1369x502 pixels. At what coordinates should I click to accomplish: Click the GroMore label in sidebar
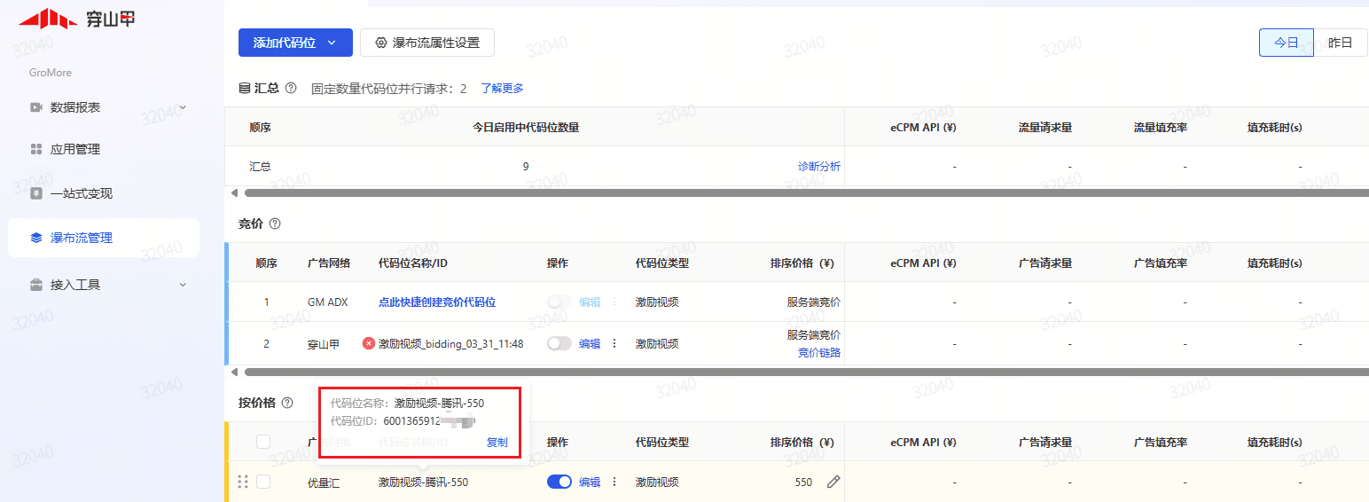(51, 73)
